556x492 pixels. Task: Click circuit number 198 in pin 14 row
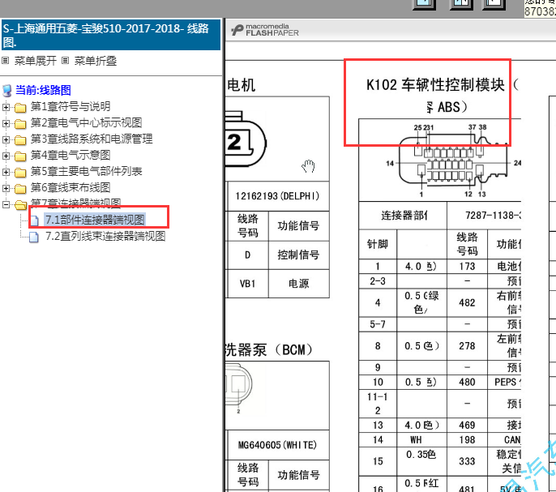[467, 440]
